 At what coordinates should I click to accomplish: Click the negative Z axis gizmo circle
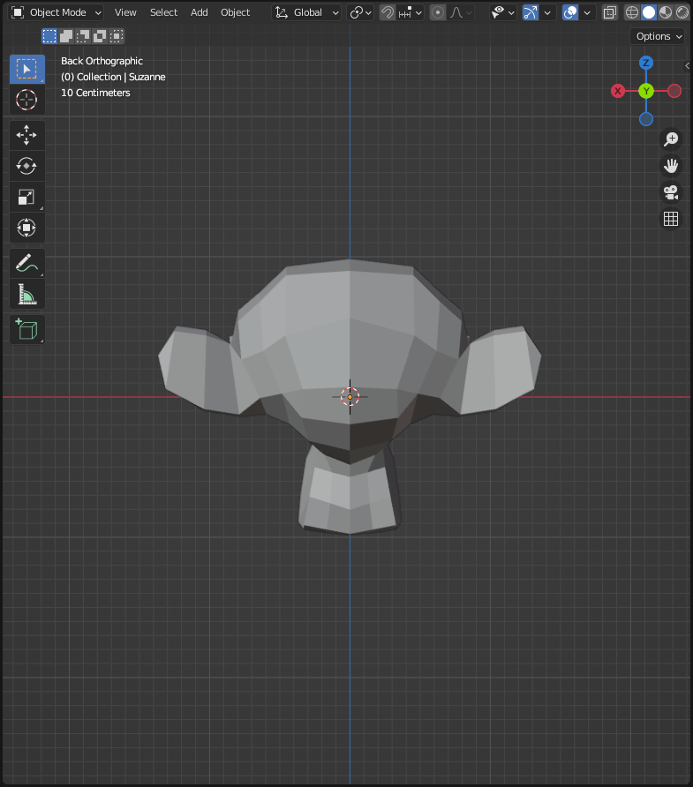[646, 119]
